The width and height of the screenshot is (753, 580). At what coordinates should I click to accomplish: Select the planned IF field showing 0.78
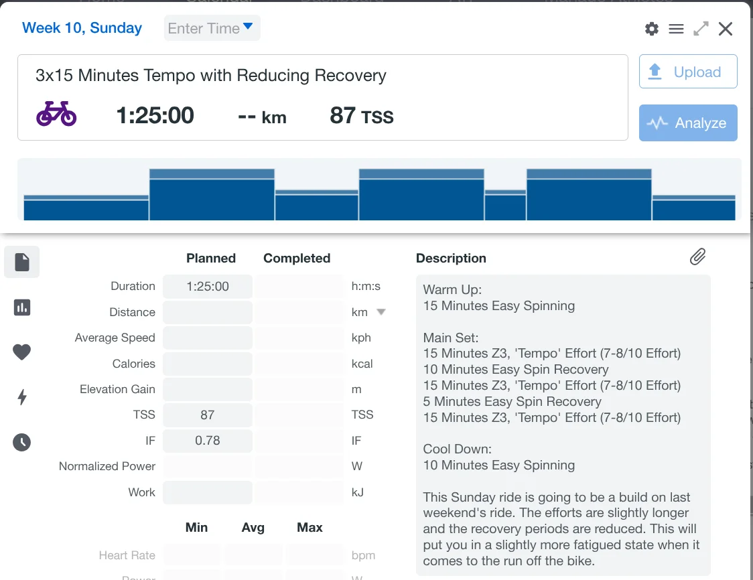click(208, 441)
